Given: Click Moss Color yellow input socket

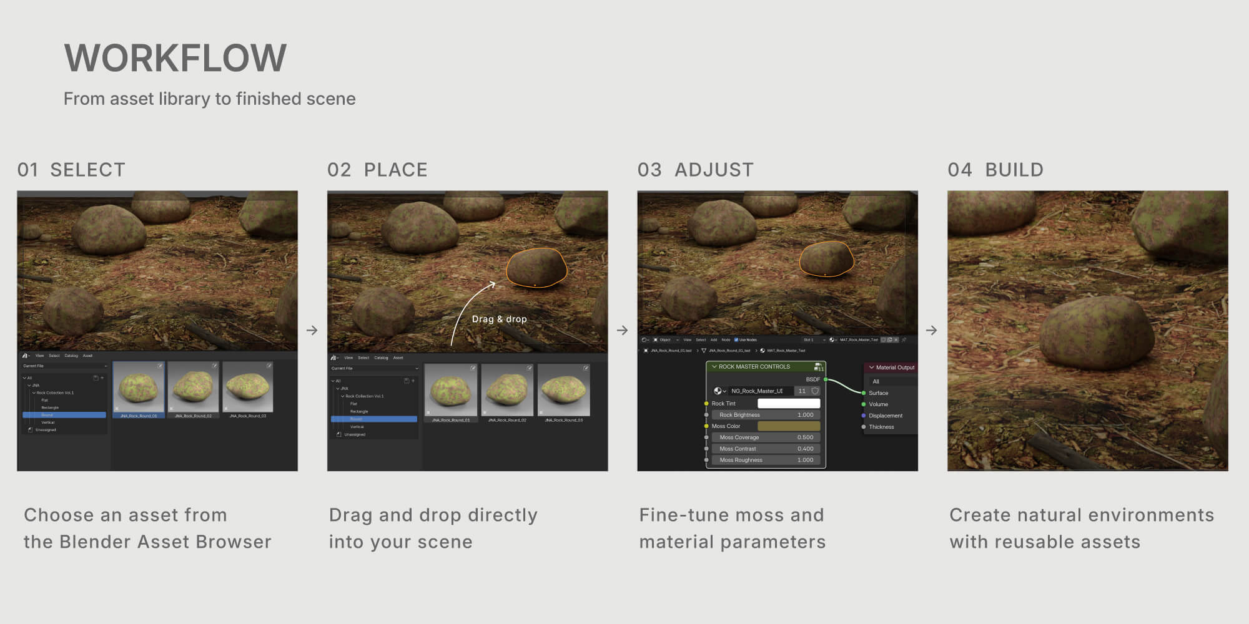Looking at the screenshot, I should 706,426.
